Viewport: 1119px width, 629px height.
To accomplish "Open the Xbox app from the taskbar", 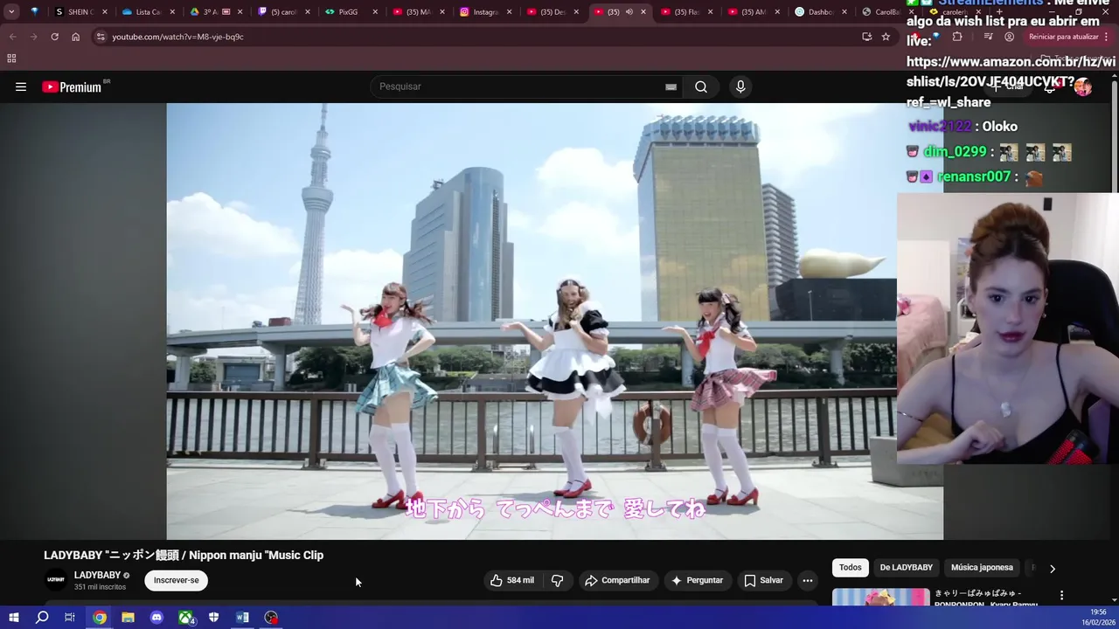I will (x=186, y=618).
